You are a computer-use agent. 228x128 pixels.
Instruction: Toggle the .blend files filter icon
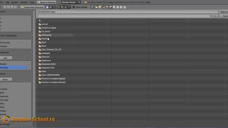(100, 7)
